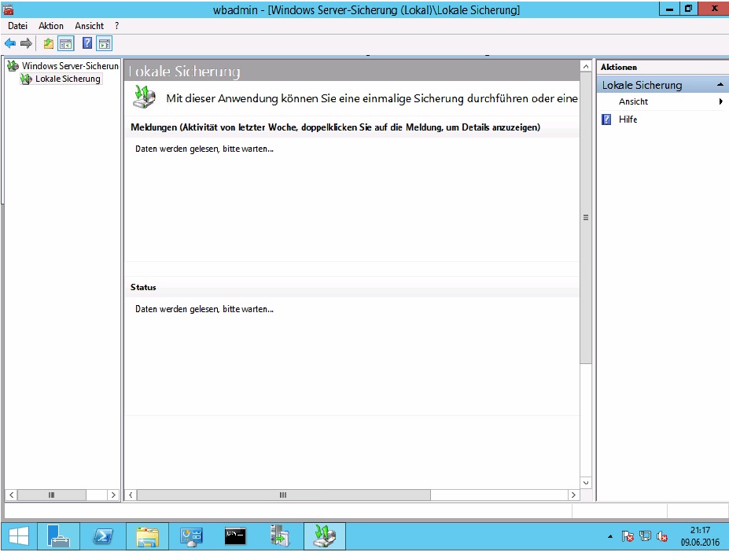Go up one level folder icon
Viewport: 729px width, 552px height.
[48, 44]
